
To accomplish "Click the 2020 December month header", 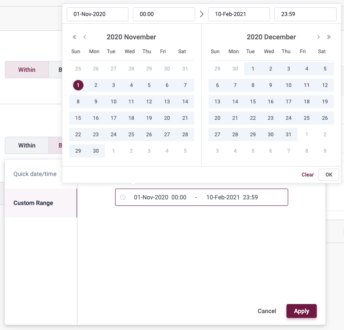I will coord(271,37).
